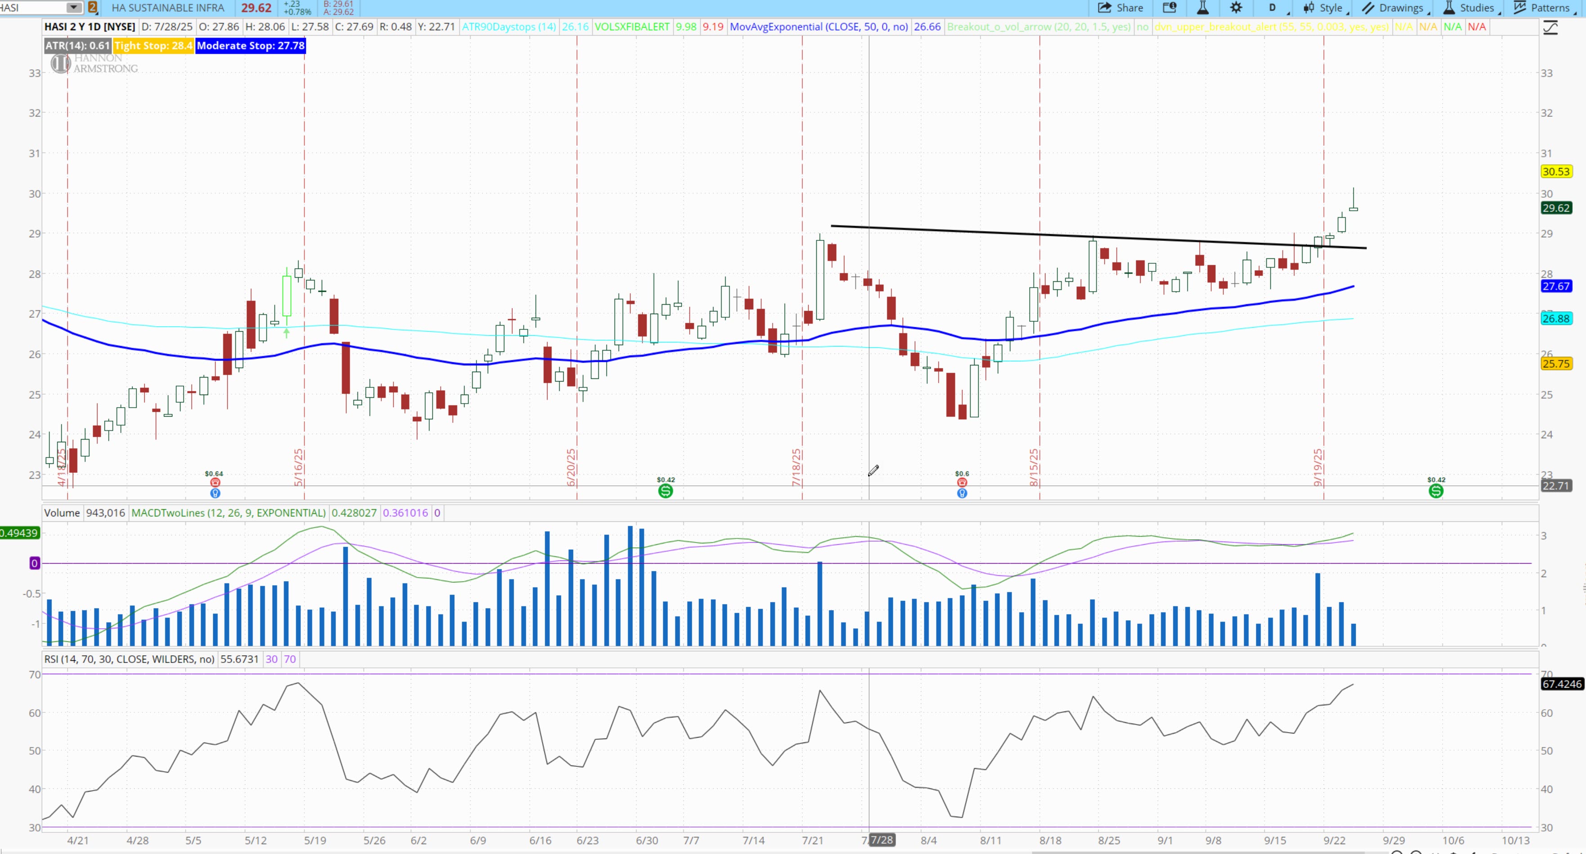Open the orange link color selector 2
1586x854 pixels.
[x=92, y=7]
